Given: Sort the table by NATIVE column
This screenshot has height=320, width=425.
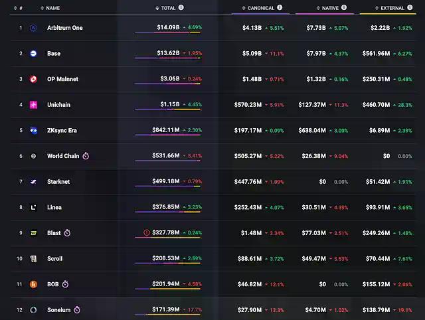Looking at the screenshot, I should coord(327,8).
